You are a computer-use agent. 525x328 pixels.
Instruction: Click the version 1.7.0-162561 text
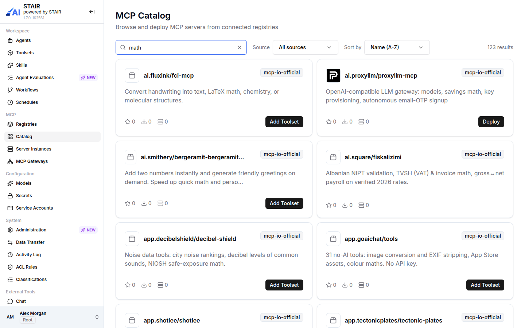pos(34,18)
